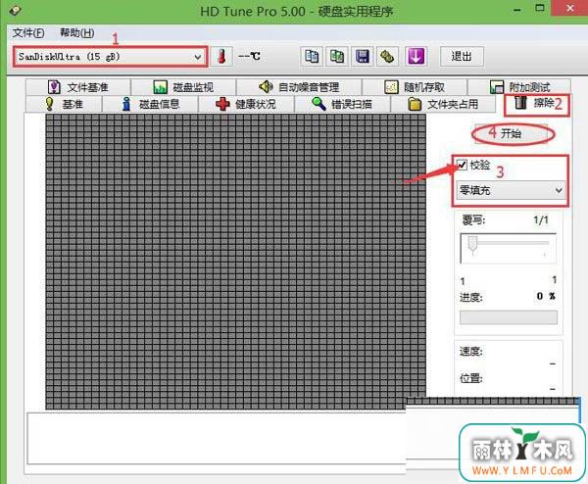
Task: Click the options tools icon in the toolbar
Action: pyautogui.click(x=388, y=57)
